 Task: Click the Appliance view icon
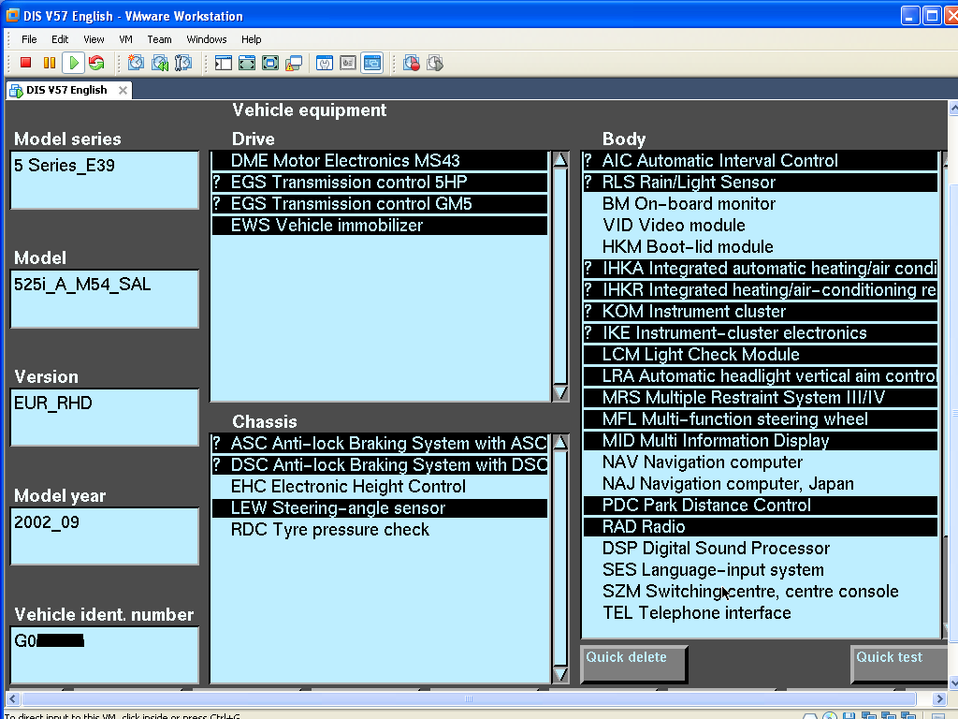pyautogui.click(x=348, y=63)
